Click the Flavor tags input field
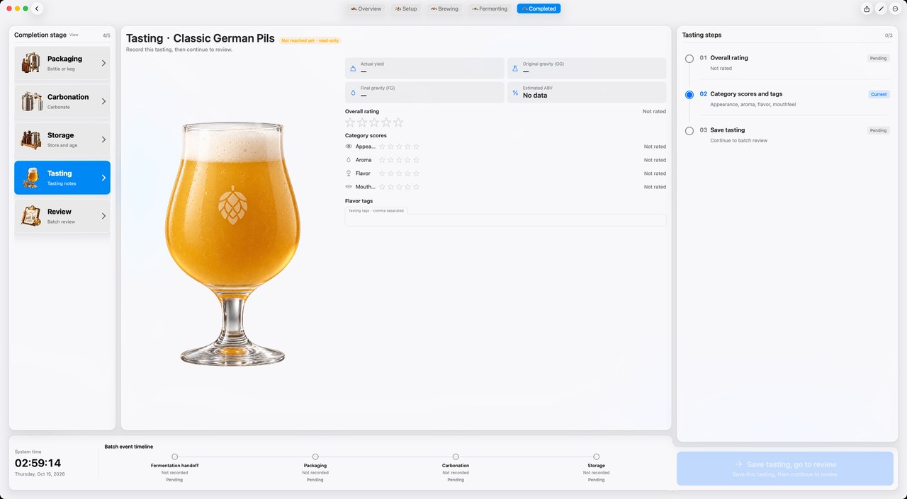The image size is (907, 499). 505,220
